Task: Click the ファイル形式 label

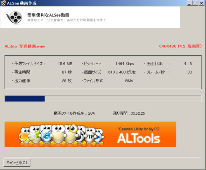Action: click(x=93, y=81)
